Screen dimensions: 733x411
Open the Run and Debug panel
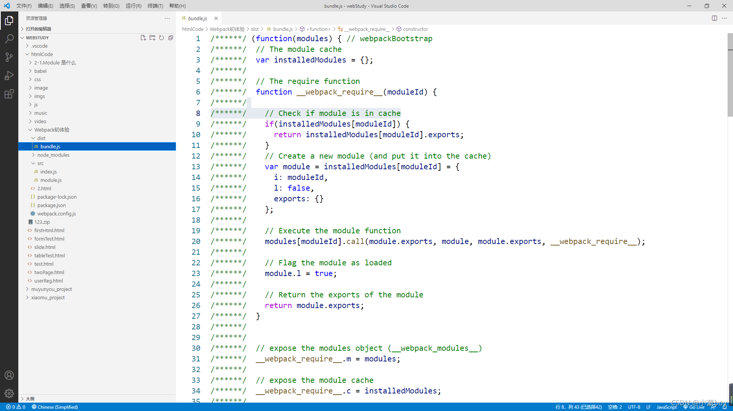point(9,75)
